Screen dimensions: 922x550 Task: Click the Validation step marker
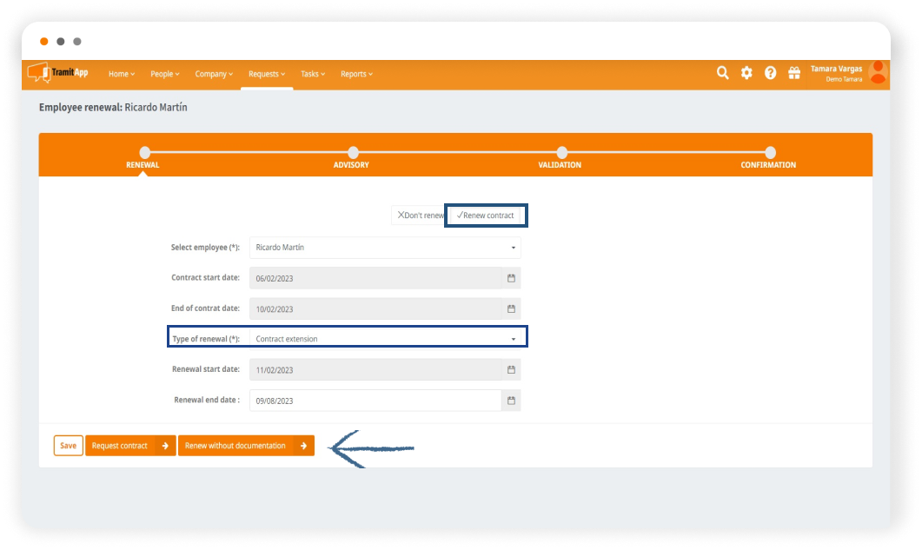561,152
